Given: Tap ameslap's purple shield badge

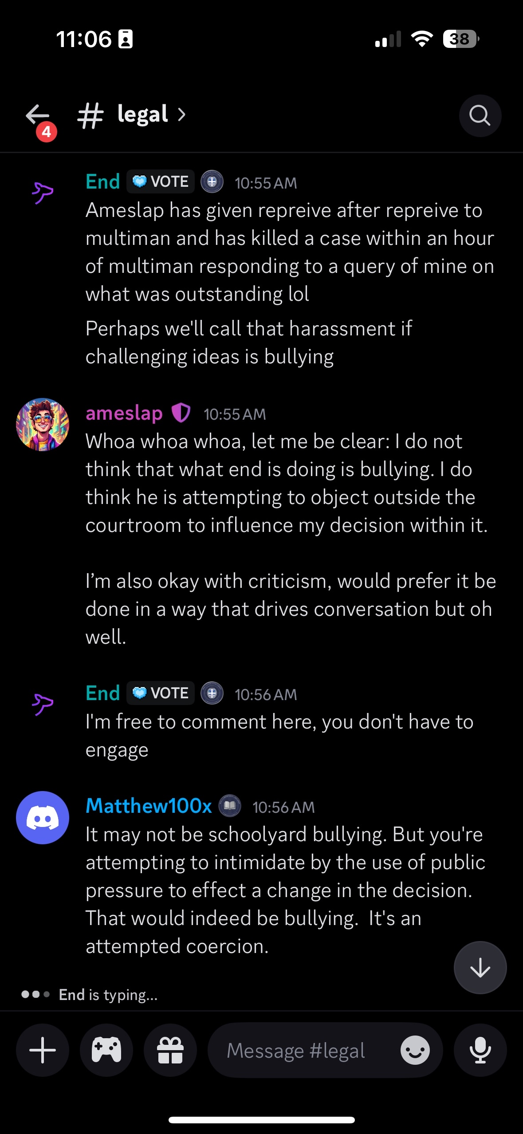Looking at the screenshot, I should click(181, 413).
